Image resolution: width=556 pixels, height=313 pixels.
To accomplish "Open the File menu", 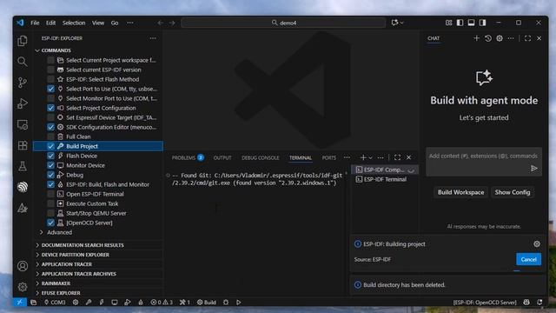I will [x=35, y=23].
